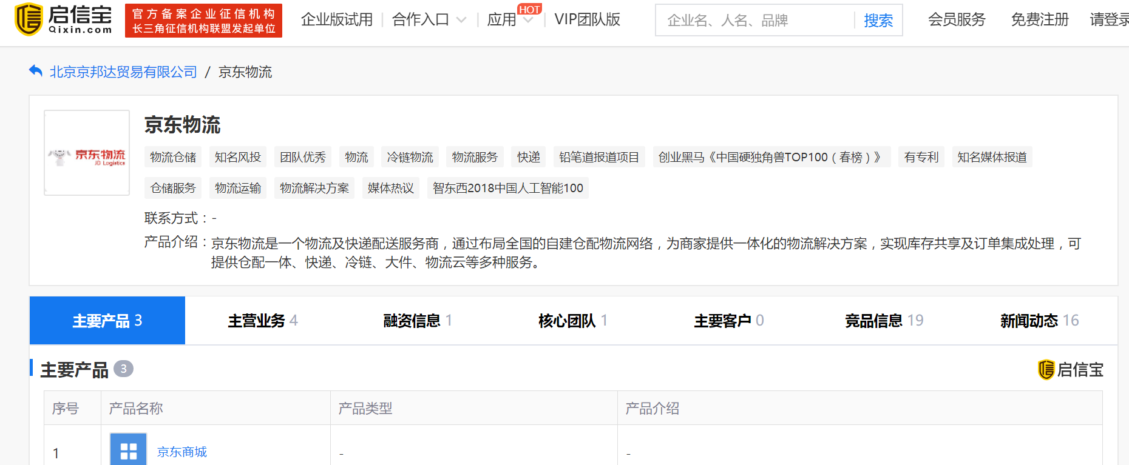The image size is (1129, 465).
Task: Switch to the 主要产品 tab
Action: 107,320
